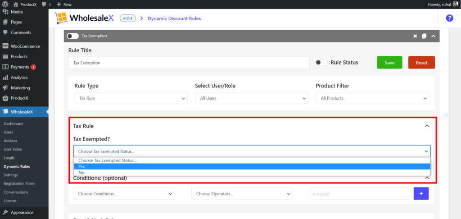Click the v1.0.4 version badge
Screen dimensions: 461x219
coord(127,18)
